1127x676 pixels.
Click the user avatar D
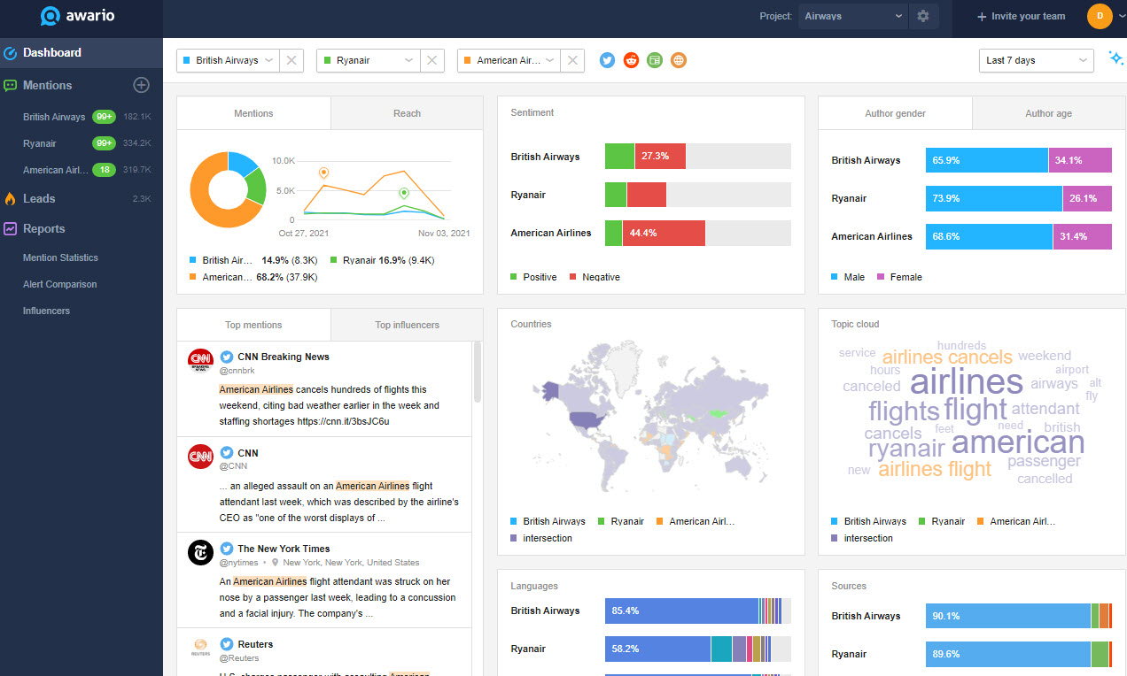1100,16
